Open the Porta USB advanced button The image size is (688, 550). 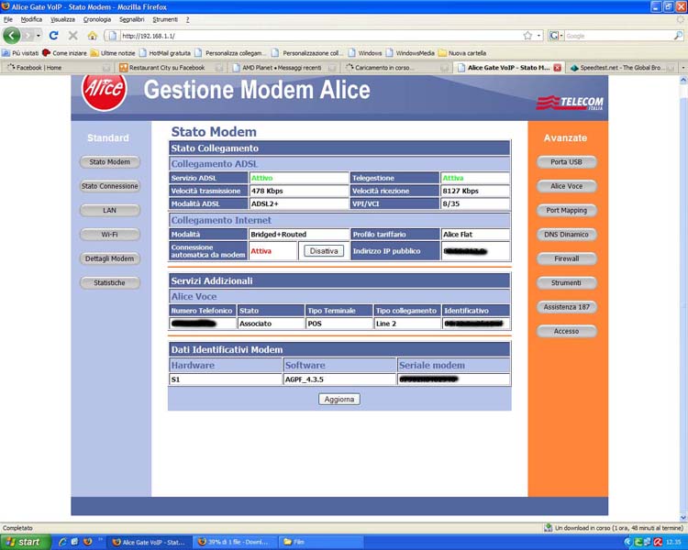click(567, 162)
